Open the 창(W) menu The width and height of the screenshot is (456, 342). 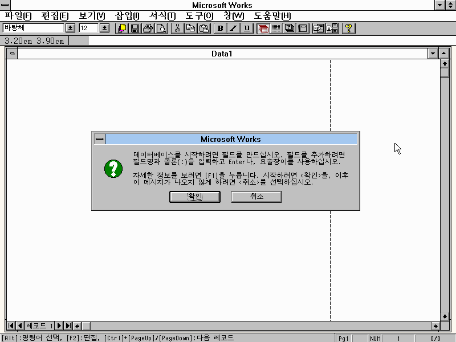pyautogui.click(x=234, y=16)
